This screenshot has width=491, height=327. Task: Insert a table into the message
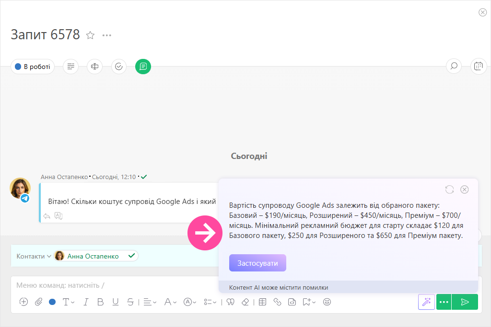[x=262, y=302]
